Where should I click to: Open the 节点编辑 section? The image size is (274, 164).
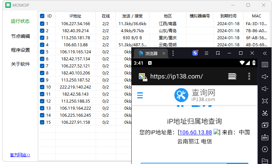pyautogui.click(x=20, y=36)
